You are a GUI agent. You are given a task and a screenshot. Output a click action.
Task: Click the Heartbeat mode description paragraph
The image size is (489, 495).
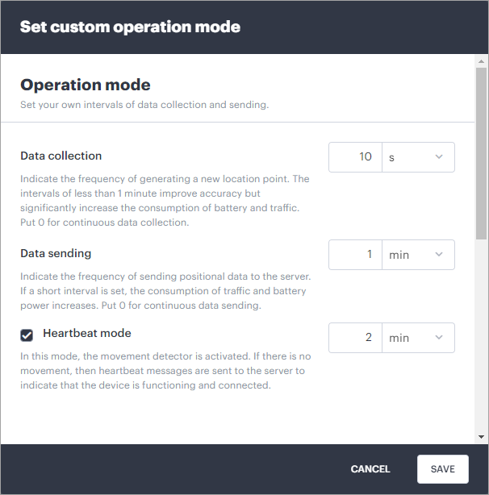pyautogui.click(x=165, y=370)
